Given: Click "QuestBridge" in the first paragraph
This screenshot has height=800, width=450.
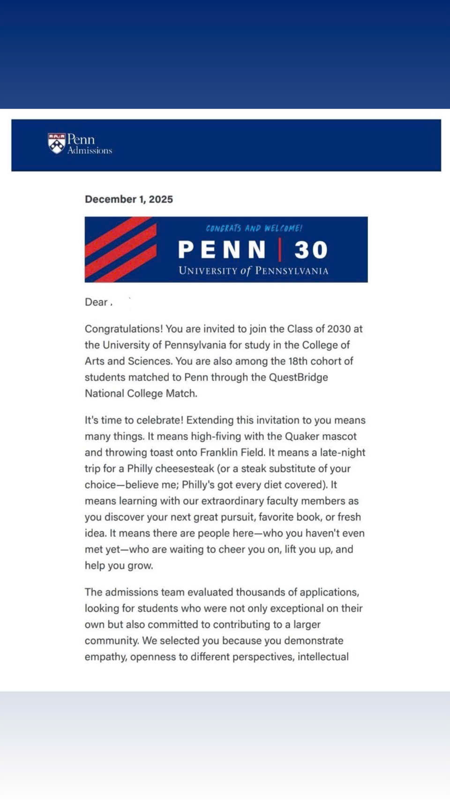Looking at the screenshot, I should click(298, 378).
